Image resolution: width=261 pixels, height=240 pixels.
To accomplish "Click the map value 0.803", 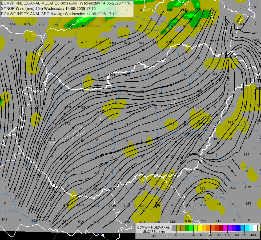I will 170,42.
